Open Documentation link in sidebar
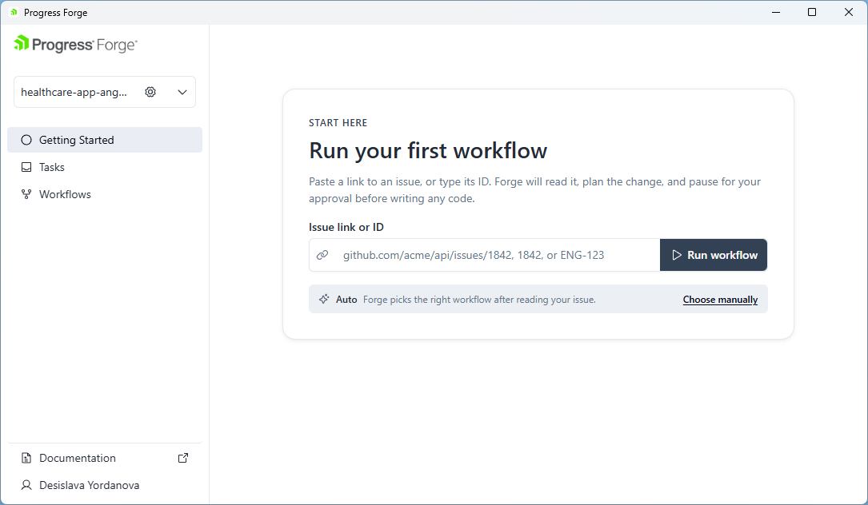The image size is (868, 505). click(105, 458)
